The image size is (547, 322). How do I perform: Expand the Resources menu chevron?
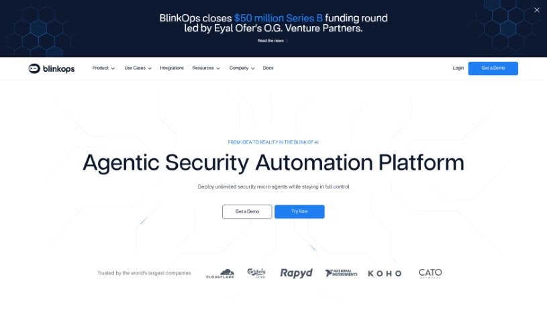(218, 68)
